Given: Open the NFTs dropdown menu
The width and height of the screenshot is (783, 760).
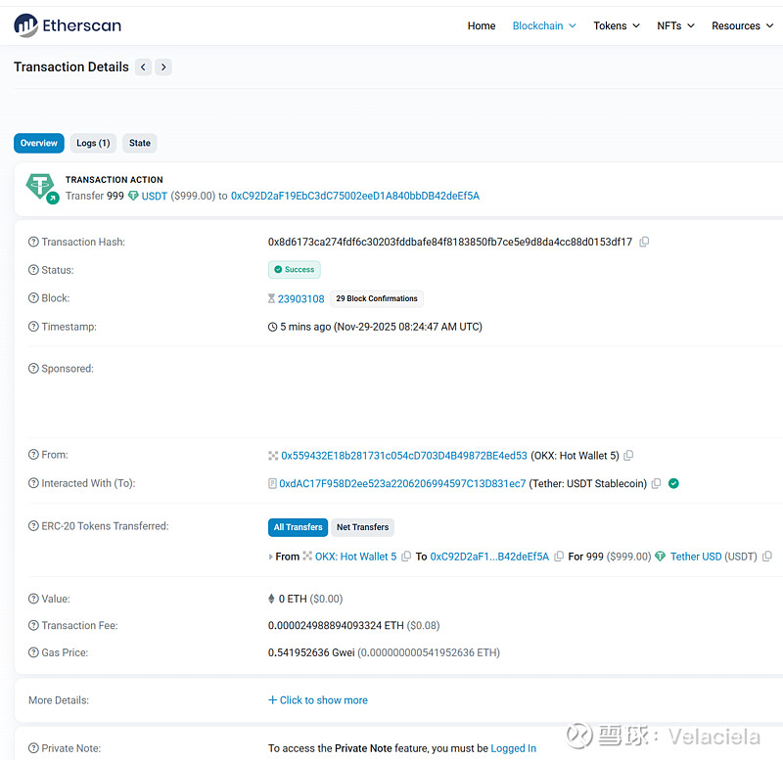Looking at the screenshot, I should pos(675,26).
